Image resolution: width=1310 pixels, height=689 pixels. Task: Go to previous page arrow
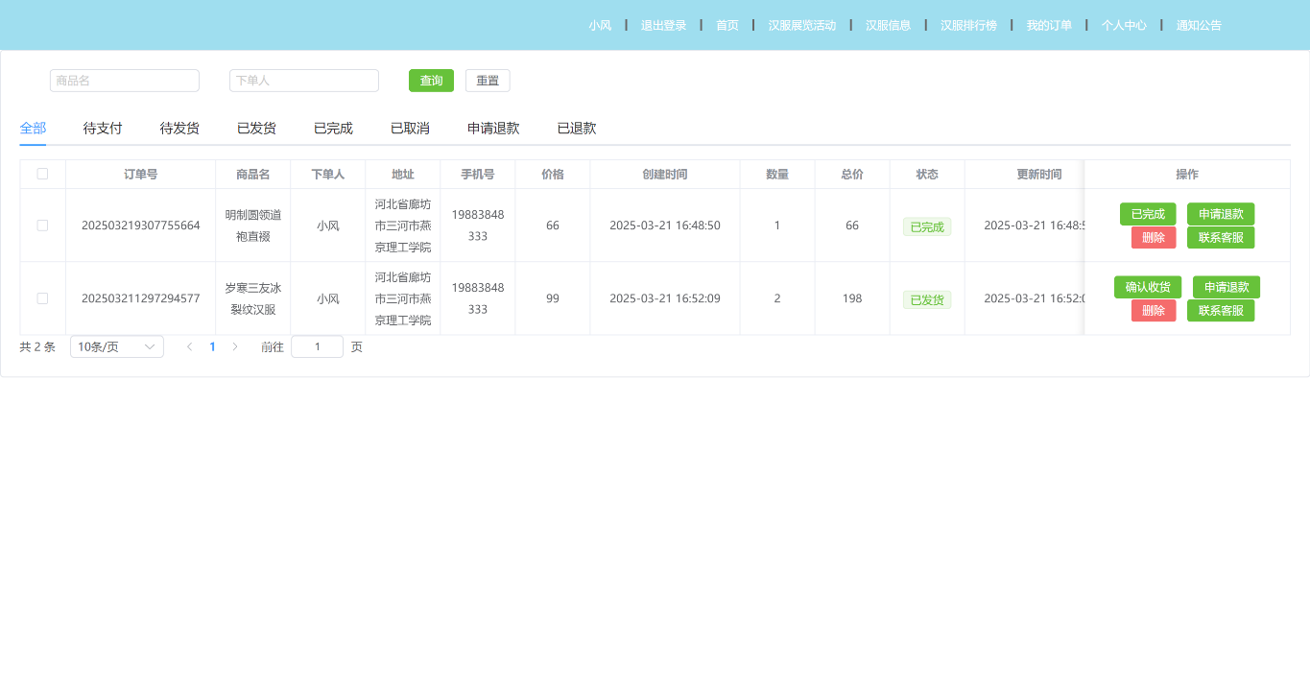189,346
